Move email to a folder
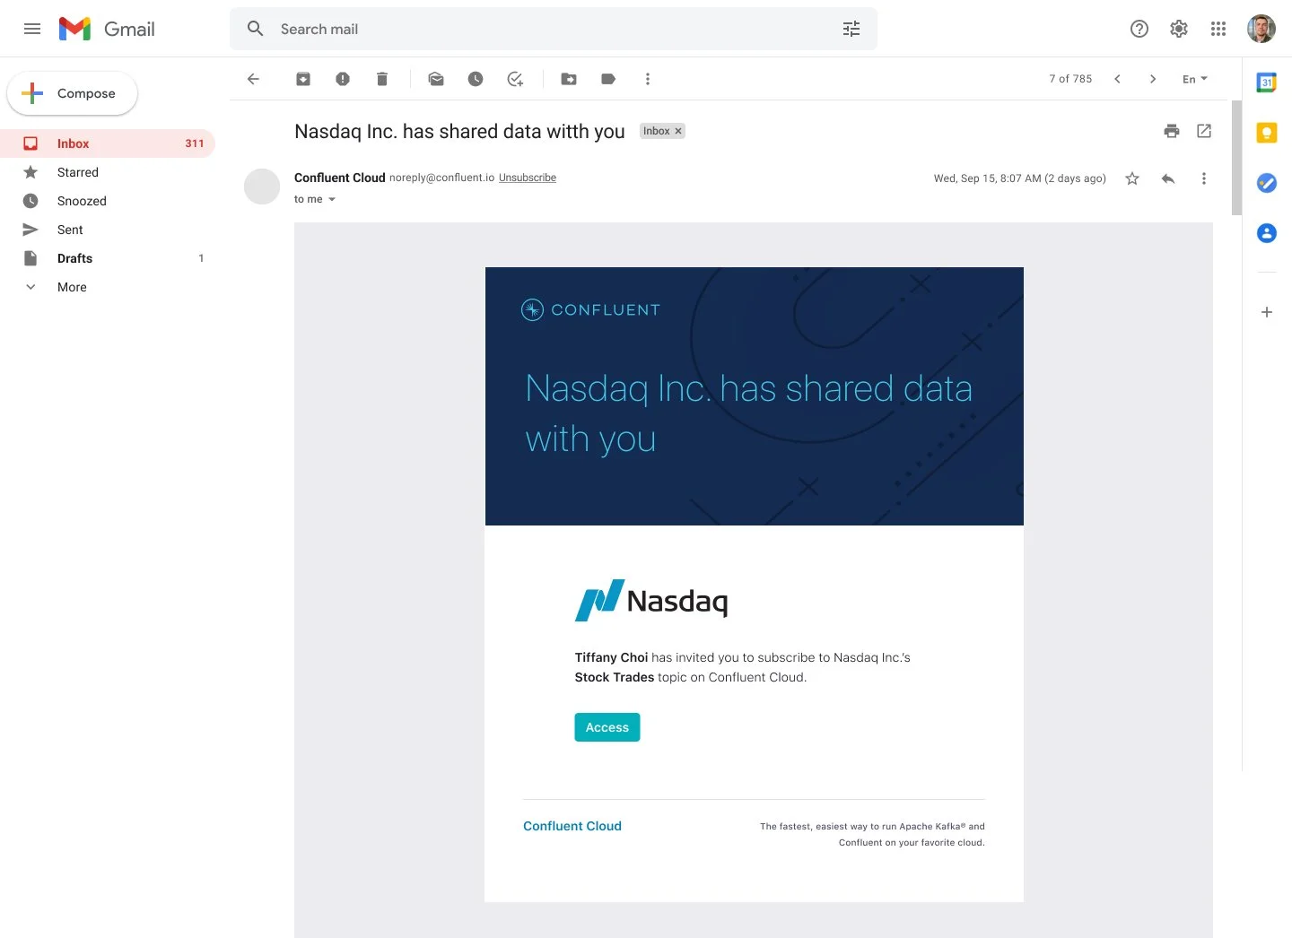 (569, 79)
